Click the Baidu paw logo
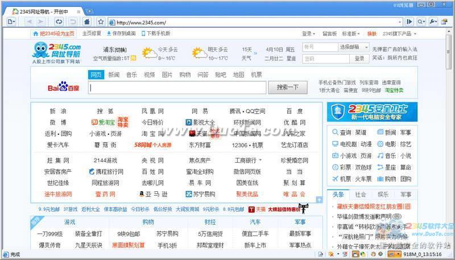Screen dimensions: 455x260 pos(64,86)
